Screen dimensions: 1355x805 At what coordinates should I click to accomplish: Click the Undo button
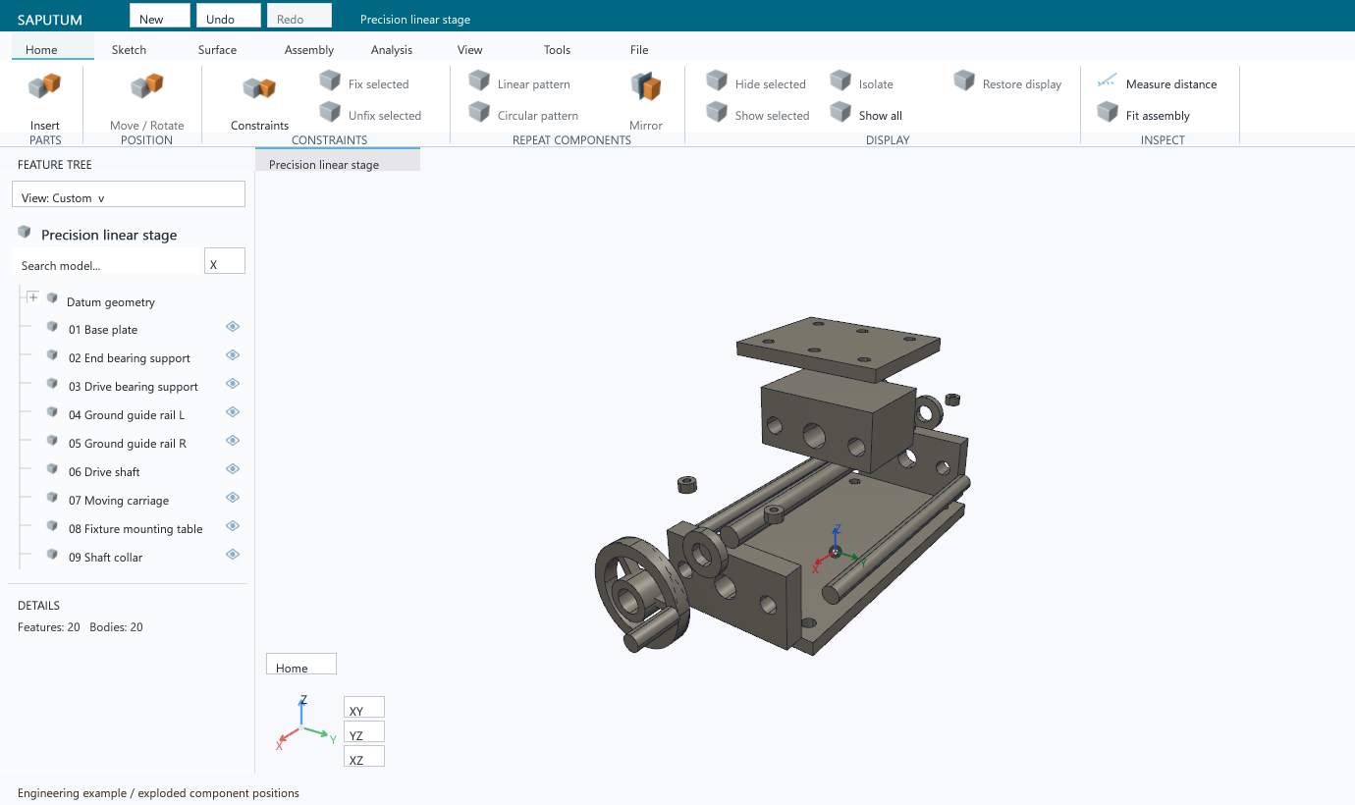(229, 16)
